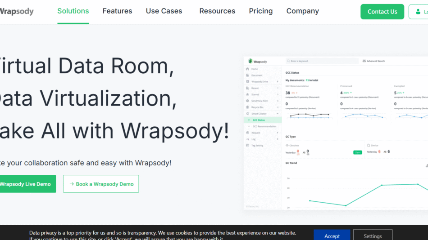Open cookie Settings
Viewport: 428px width, 240px height.
click(373, 235)
